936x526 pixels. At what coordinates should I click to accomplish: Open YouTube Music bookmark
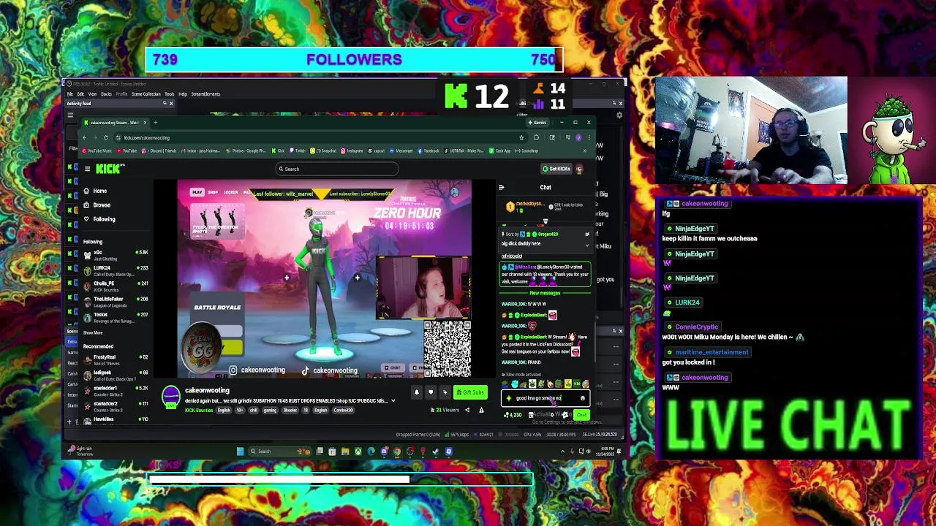click(x=97, y=151)
